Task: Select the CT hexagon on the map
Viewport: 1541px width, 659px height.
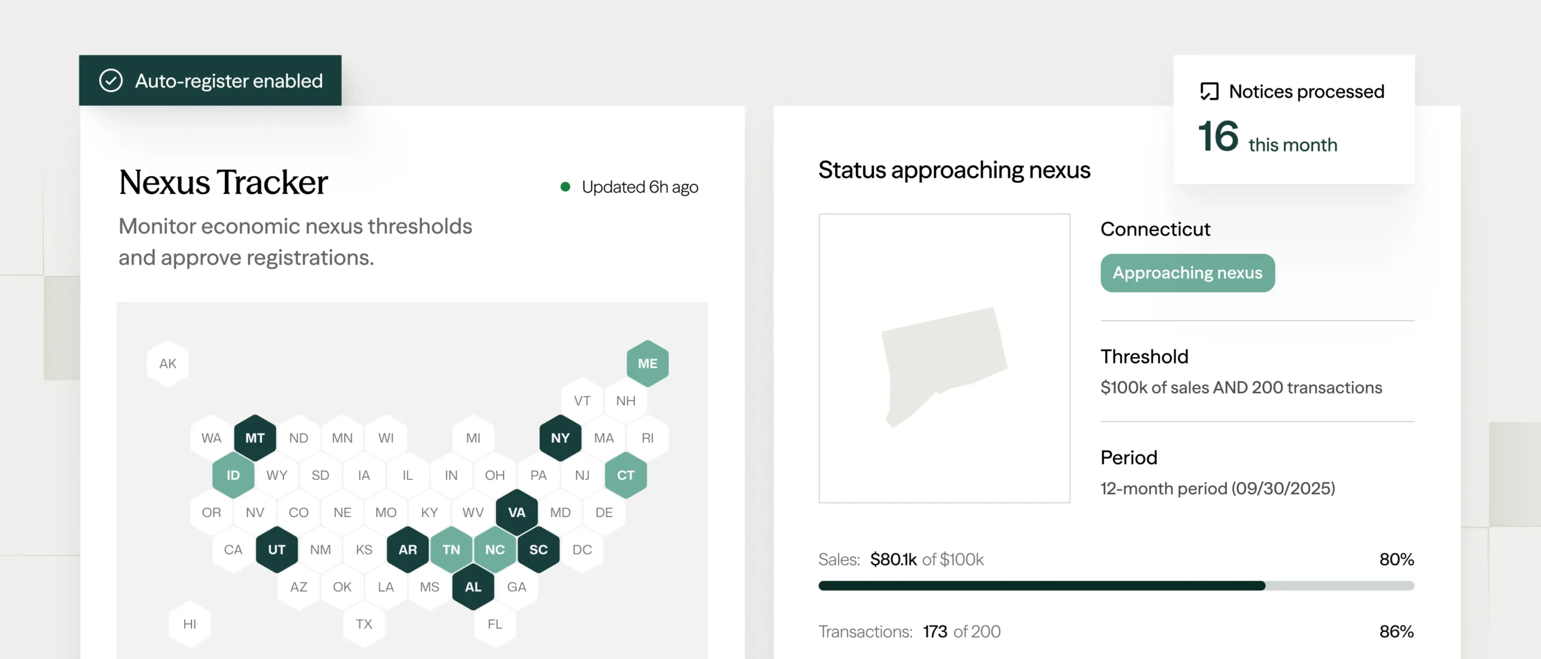Action: pos(625,475)
